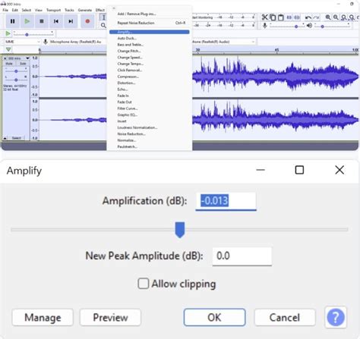
Task: Open the Transport menu
Action: click(53, 10)
